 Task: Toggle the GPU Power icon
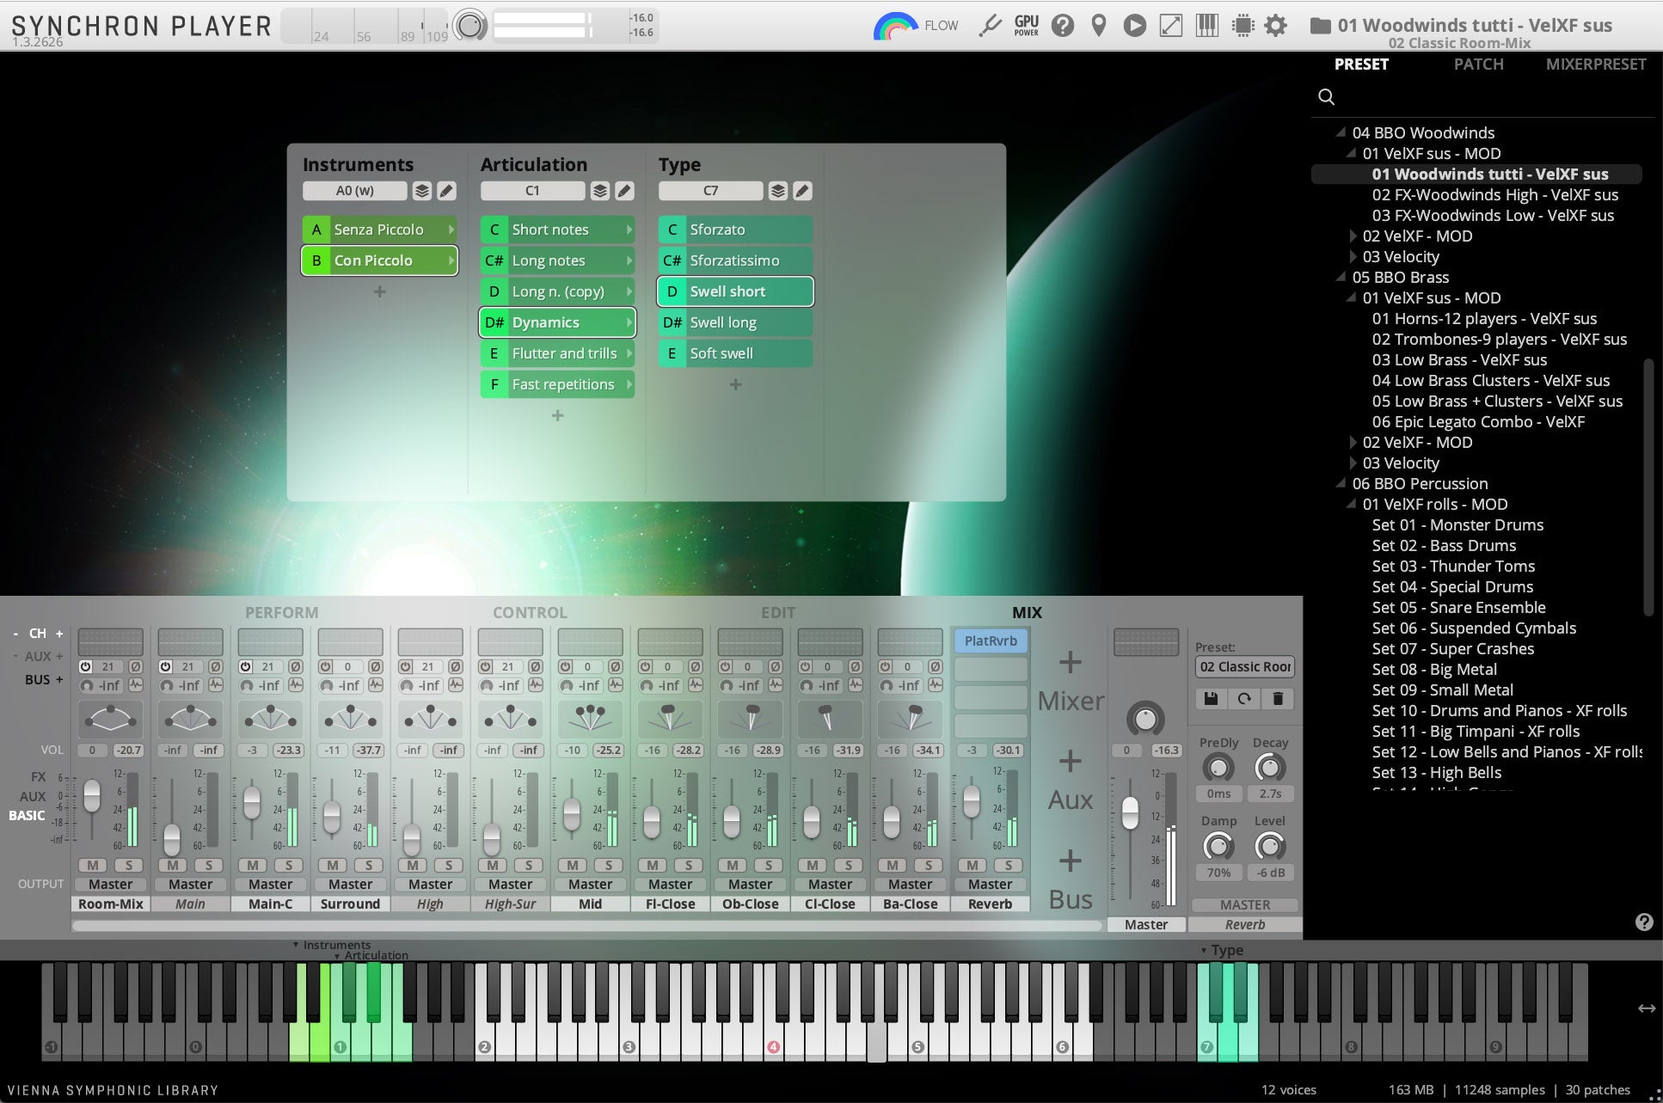[1026, 26]
